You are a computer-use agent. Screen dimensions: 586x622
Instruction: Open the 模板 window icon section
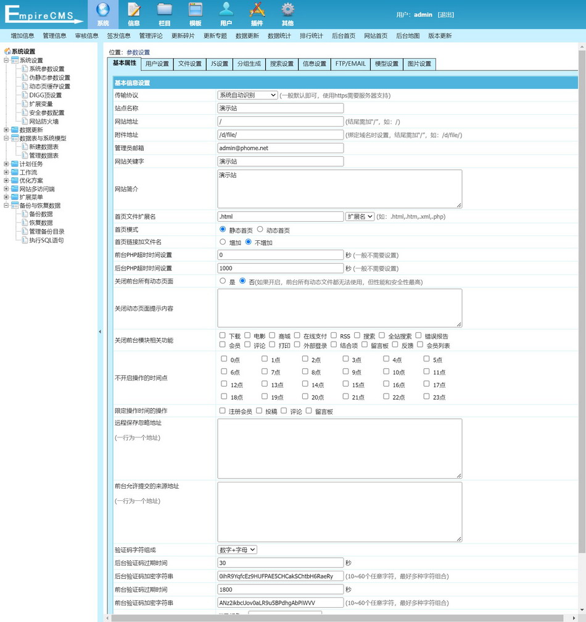pyautogui.click(x=196, y=14)
